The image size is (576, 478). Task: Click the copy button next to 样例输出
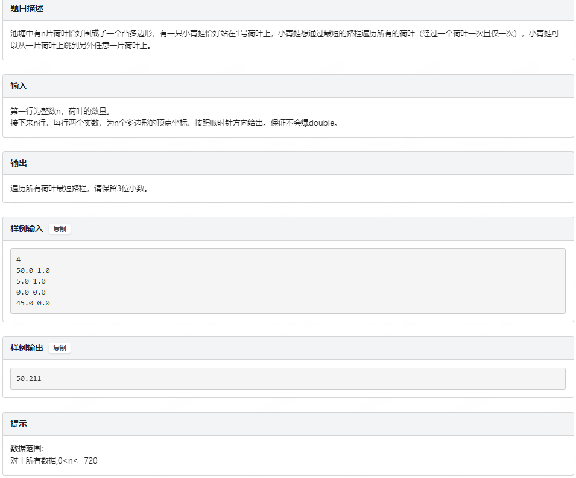click(60, 348)
